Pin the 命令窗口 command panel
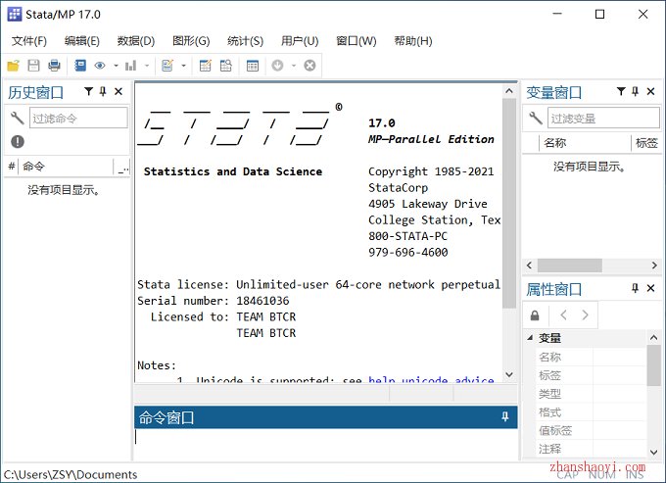The height and width of the screenshot is (483, 666). pos(505,416)
